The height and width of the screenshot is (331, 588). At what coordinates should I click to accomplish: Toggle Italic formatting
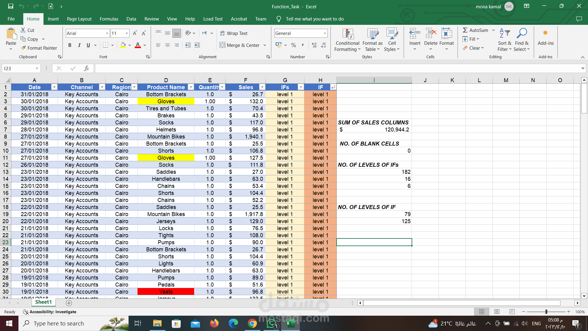(79, 45)
